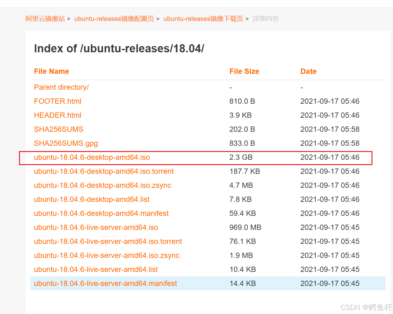Open ubuntu-18.04.6-desktop-amd64.manifest link

(x=101, y=213)
